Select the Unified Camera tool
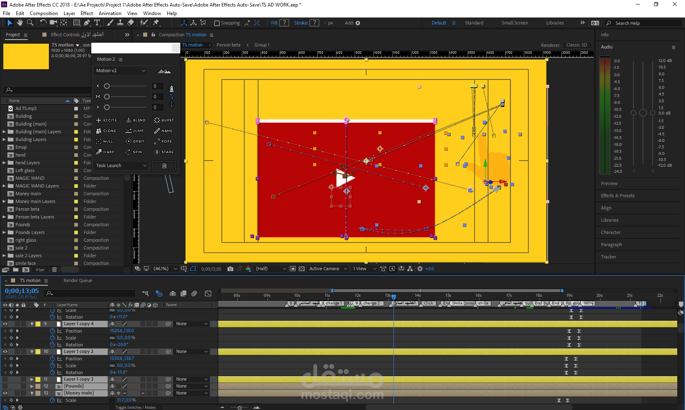The height and width of the screenshot is (410, 685). click(x=53, y=23)
